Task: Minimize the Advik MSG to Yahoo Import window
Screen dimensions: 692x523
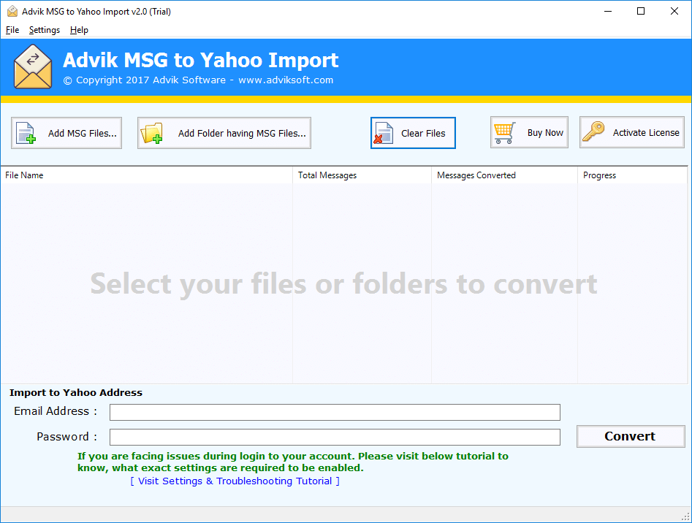Action: click(x=608, y=12)
